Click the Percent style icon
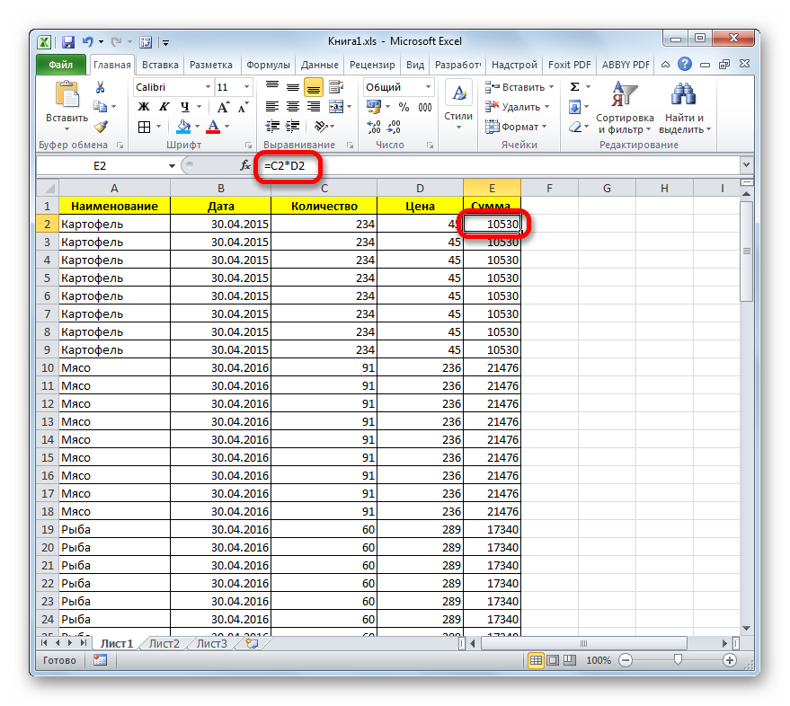The width and height of the screenshot is (790, 706). pos(404,107)
